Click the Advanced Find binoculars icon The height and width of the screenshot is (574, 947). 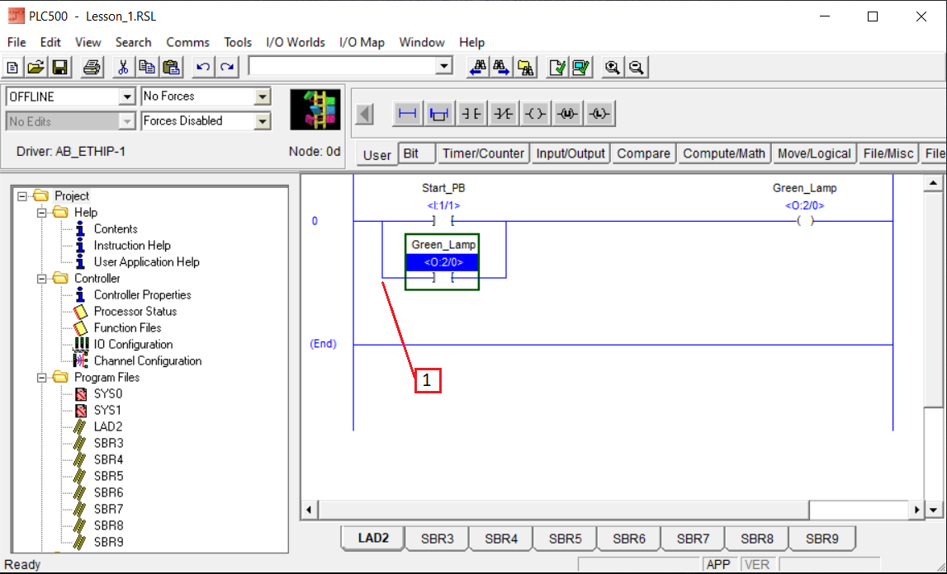[x=525, y=67]
